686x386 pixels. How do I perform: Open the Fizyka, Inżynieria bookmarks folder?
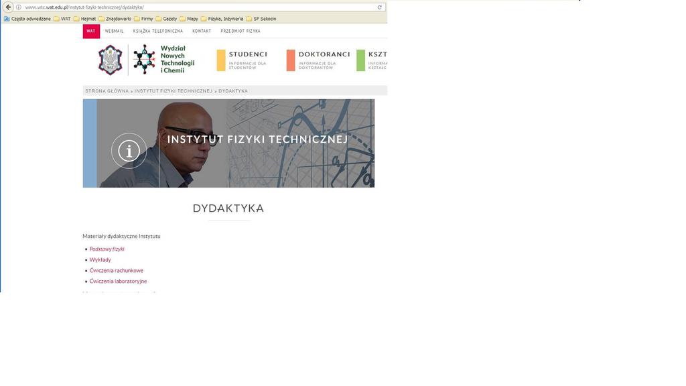(222, 19)
